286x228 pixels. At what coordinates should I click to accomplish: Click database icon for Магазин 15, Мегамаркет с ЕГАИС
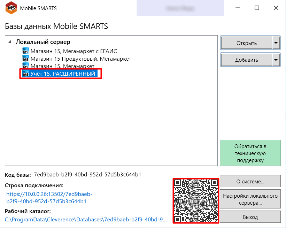pos(25,51)
